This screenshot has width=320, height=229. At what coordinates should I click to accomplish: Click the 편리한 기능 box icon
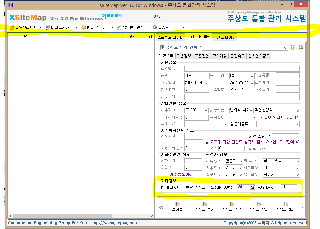(83, 27)
